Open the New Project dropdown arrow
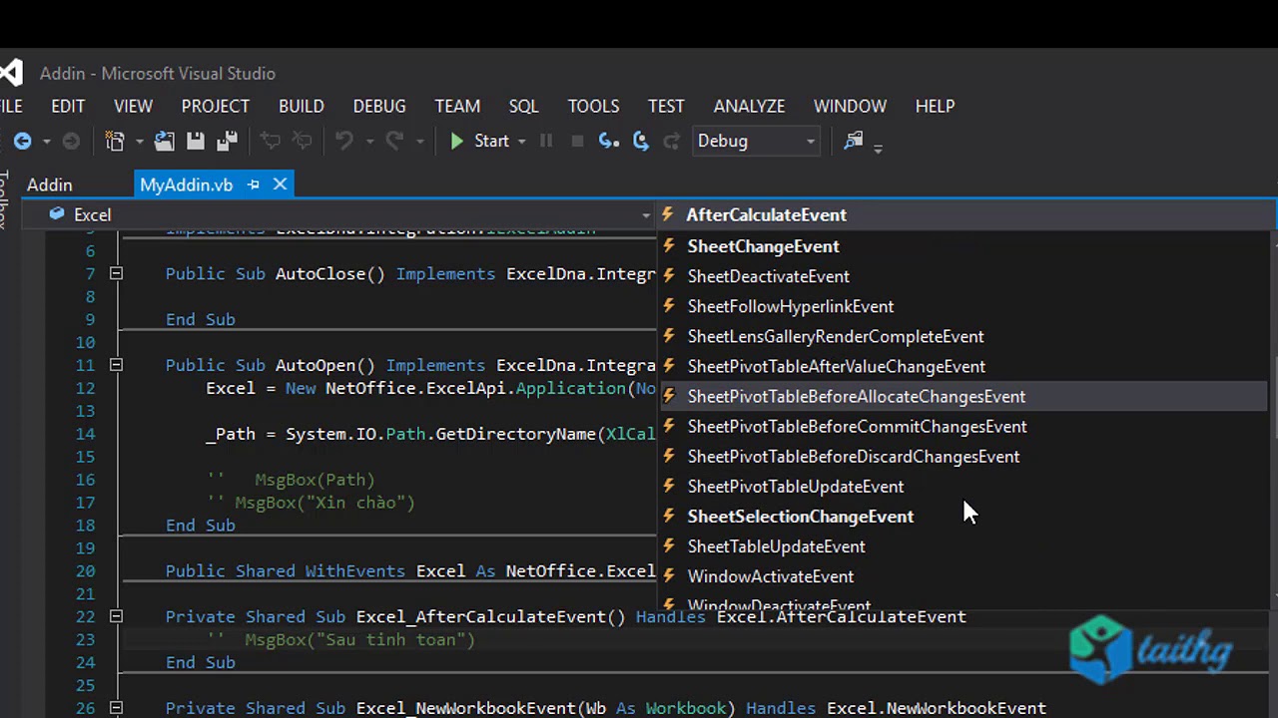 tap(139, 142)
